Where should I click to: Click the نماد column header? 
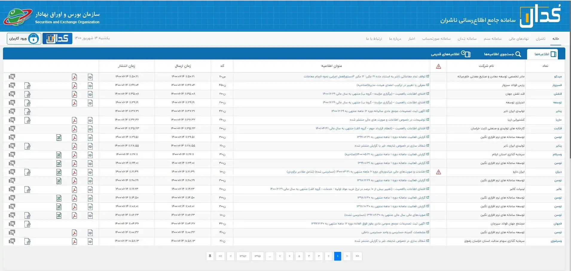[545, 66]
